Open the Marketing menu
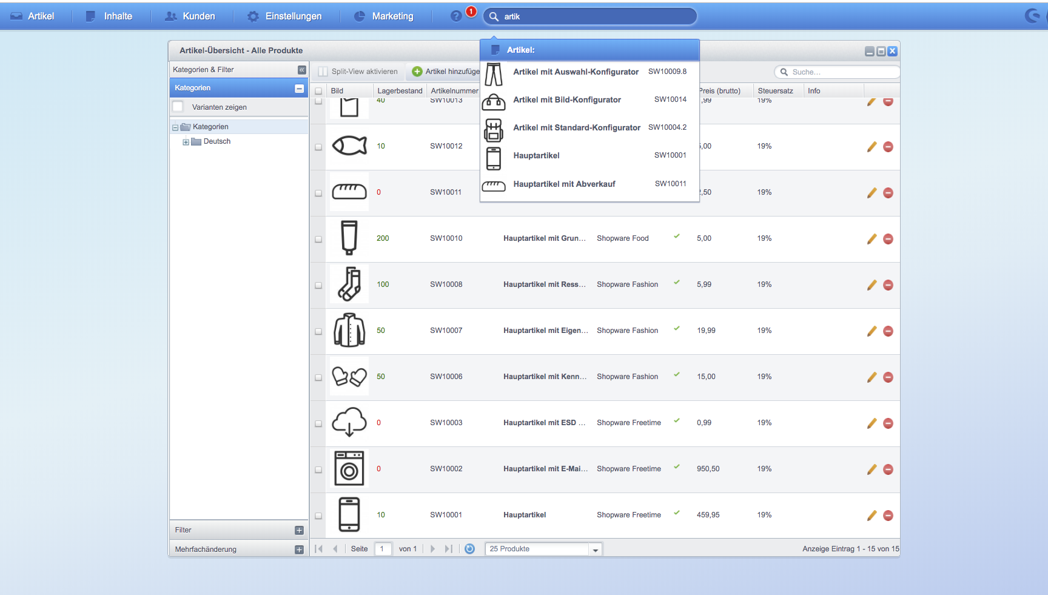 pos(384,16)
